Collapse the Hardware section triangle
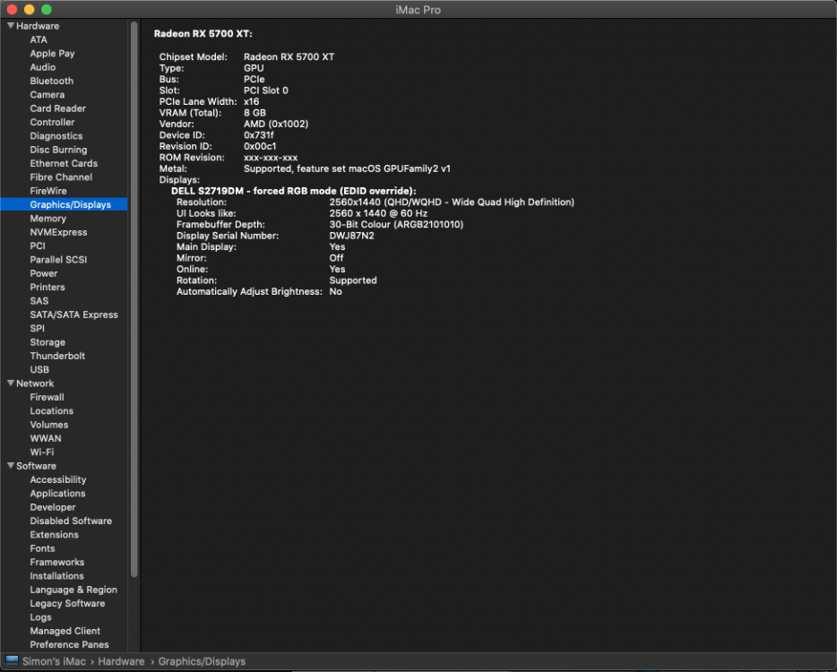The image size is (837, 672). pos(10,26)
